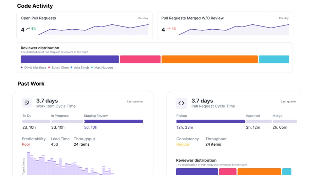
Task: Click Last quarter on Work Item card
Action: click(x=135, y=101)
